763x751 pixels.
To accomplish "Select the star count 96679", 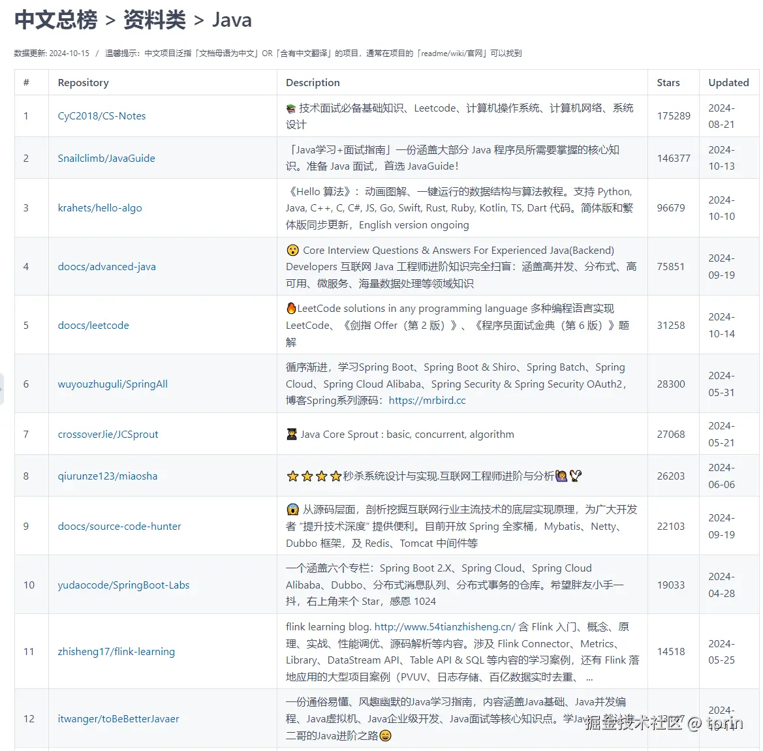I will tap(670, 207).
